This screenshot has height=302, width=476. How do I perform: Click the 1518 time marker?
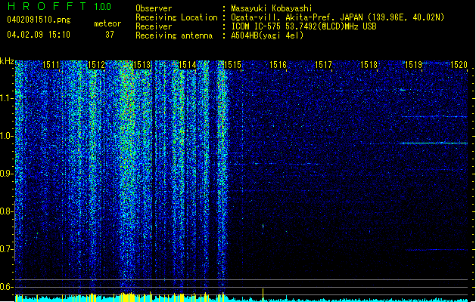click(x=369, y=65)
